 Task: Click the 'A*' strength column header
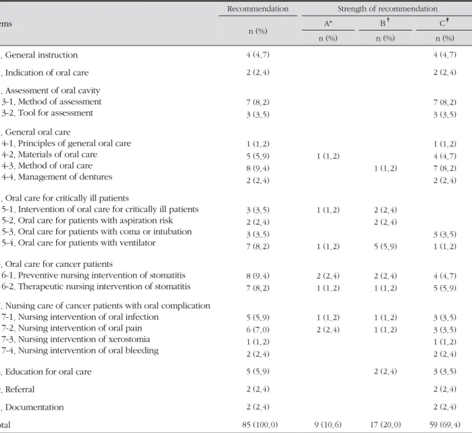[328, 23]
